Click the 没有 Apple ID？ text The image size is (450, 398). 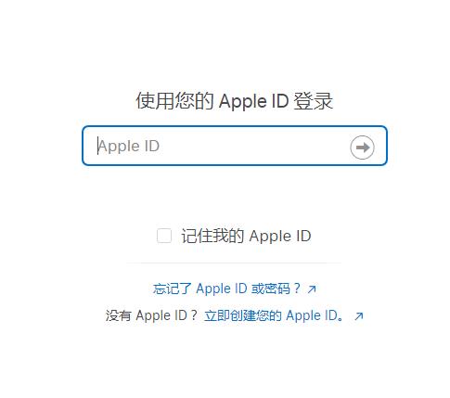tap(151, 315)
